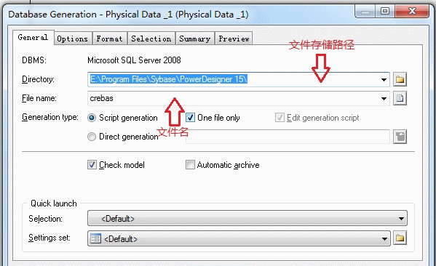Viewport: 436px width, 266px height.
Task: Show the Preview tab
Action: tap(234, 39)
